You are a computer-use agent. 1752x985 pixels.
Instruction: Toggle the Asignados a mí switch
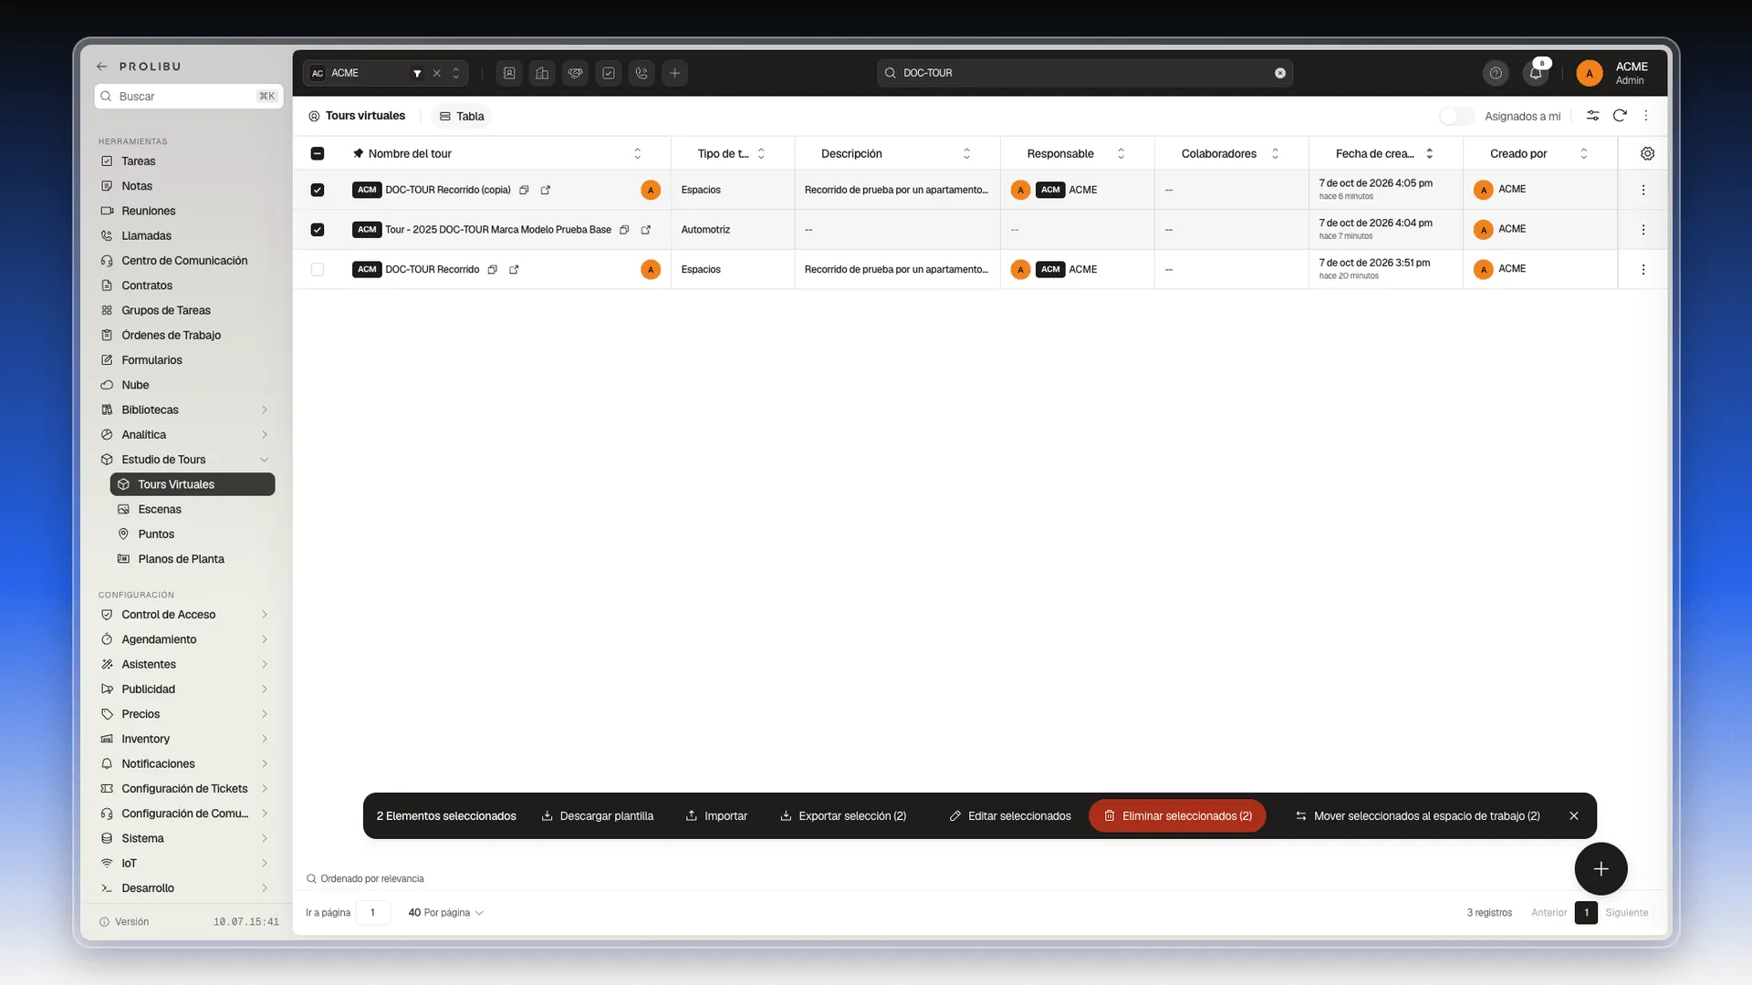click(x=1456, y=116)
